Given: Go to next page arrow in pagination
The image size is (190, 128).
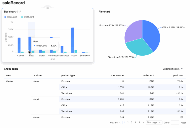Looking at the screenshot, I should (x=143, y=122).
